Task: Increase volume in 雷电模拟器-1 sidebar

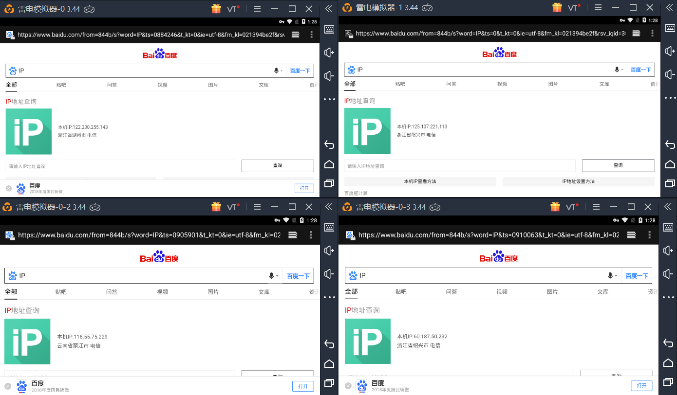Action: (x=670, y=51)
